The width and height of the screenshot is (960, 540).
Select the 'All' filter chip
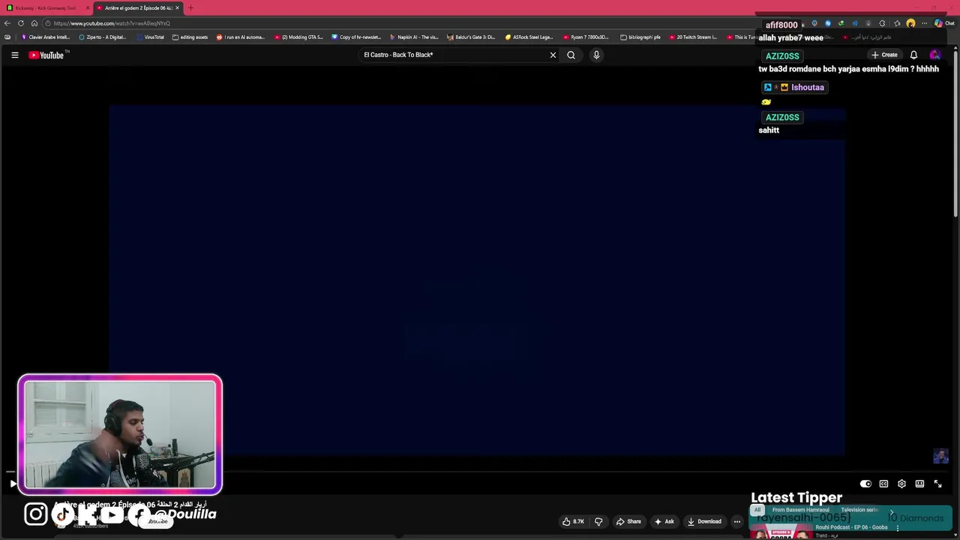coord(757,510)
